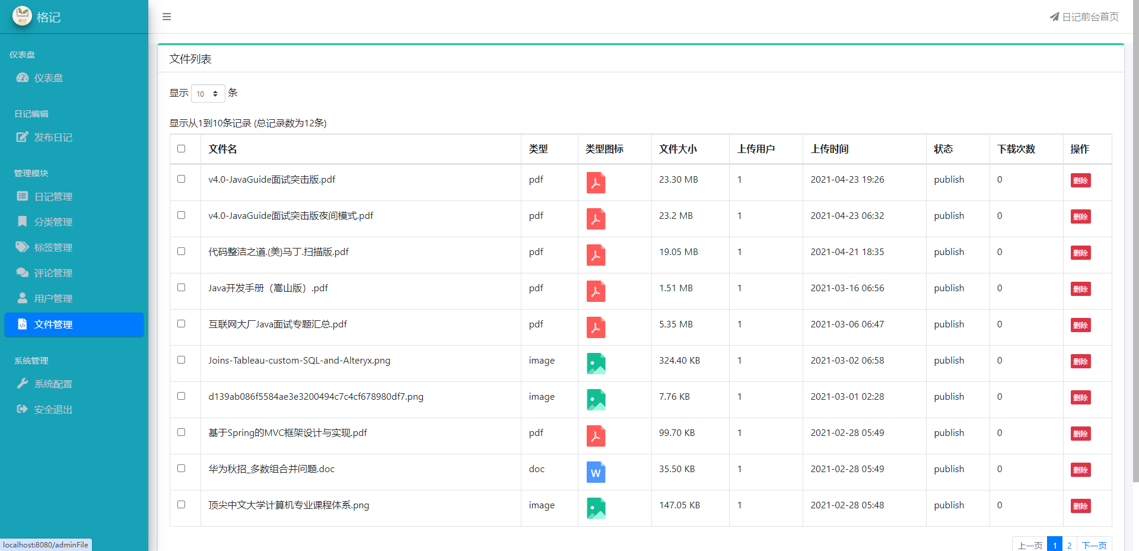Click the PDF icon for 基于Spring的MVC框架设计与实现.pdf
Screen dimensions: 1139x551
[x=596, y=436]
